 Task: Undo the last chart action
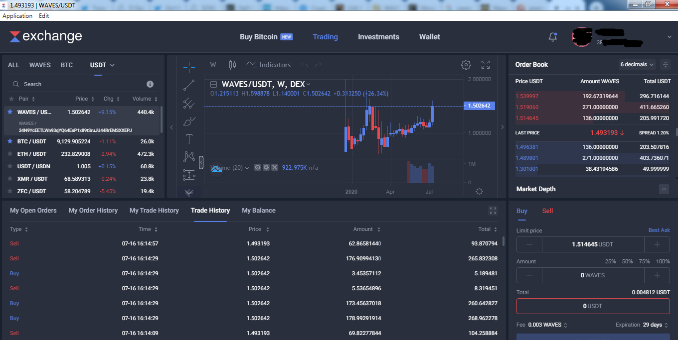tap(304, 65)
